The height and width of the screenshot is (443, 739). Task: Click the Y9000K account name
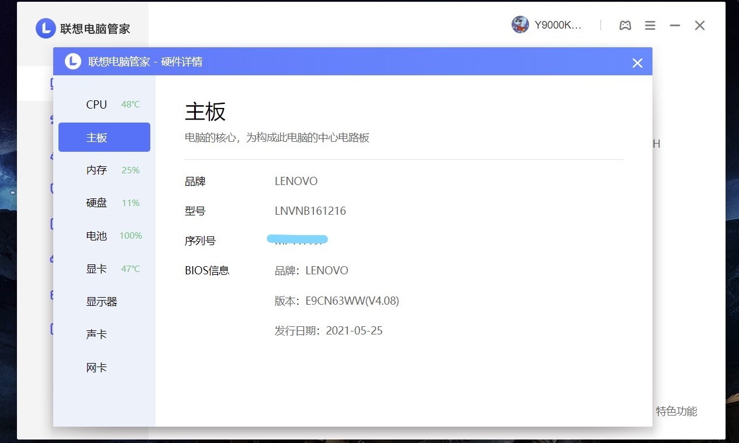558,25
